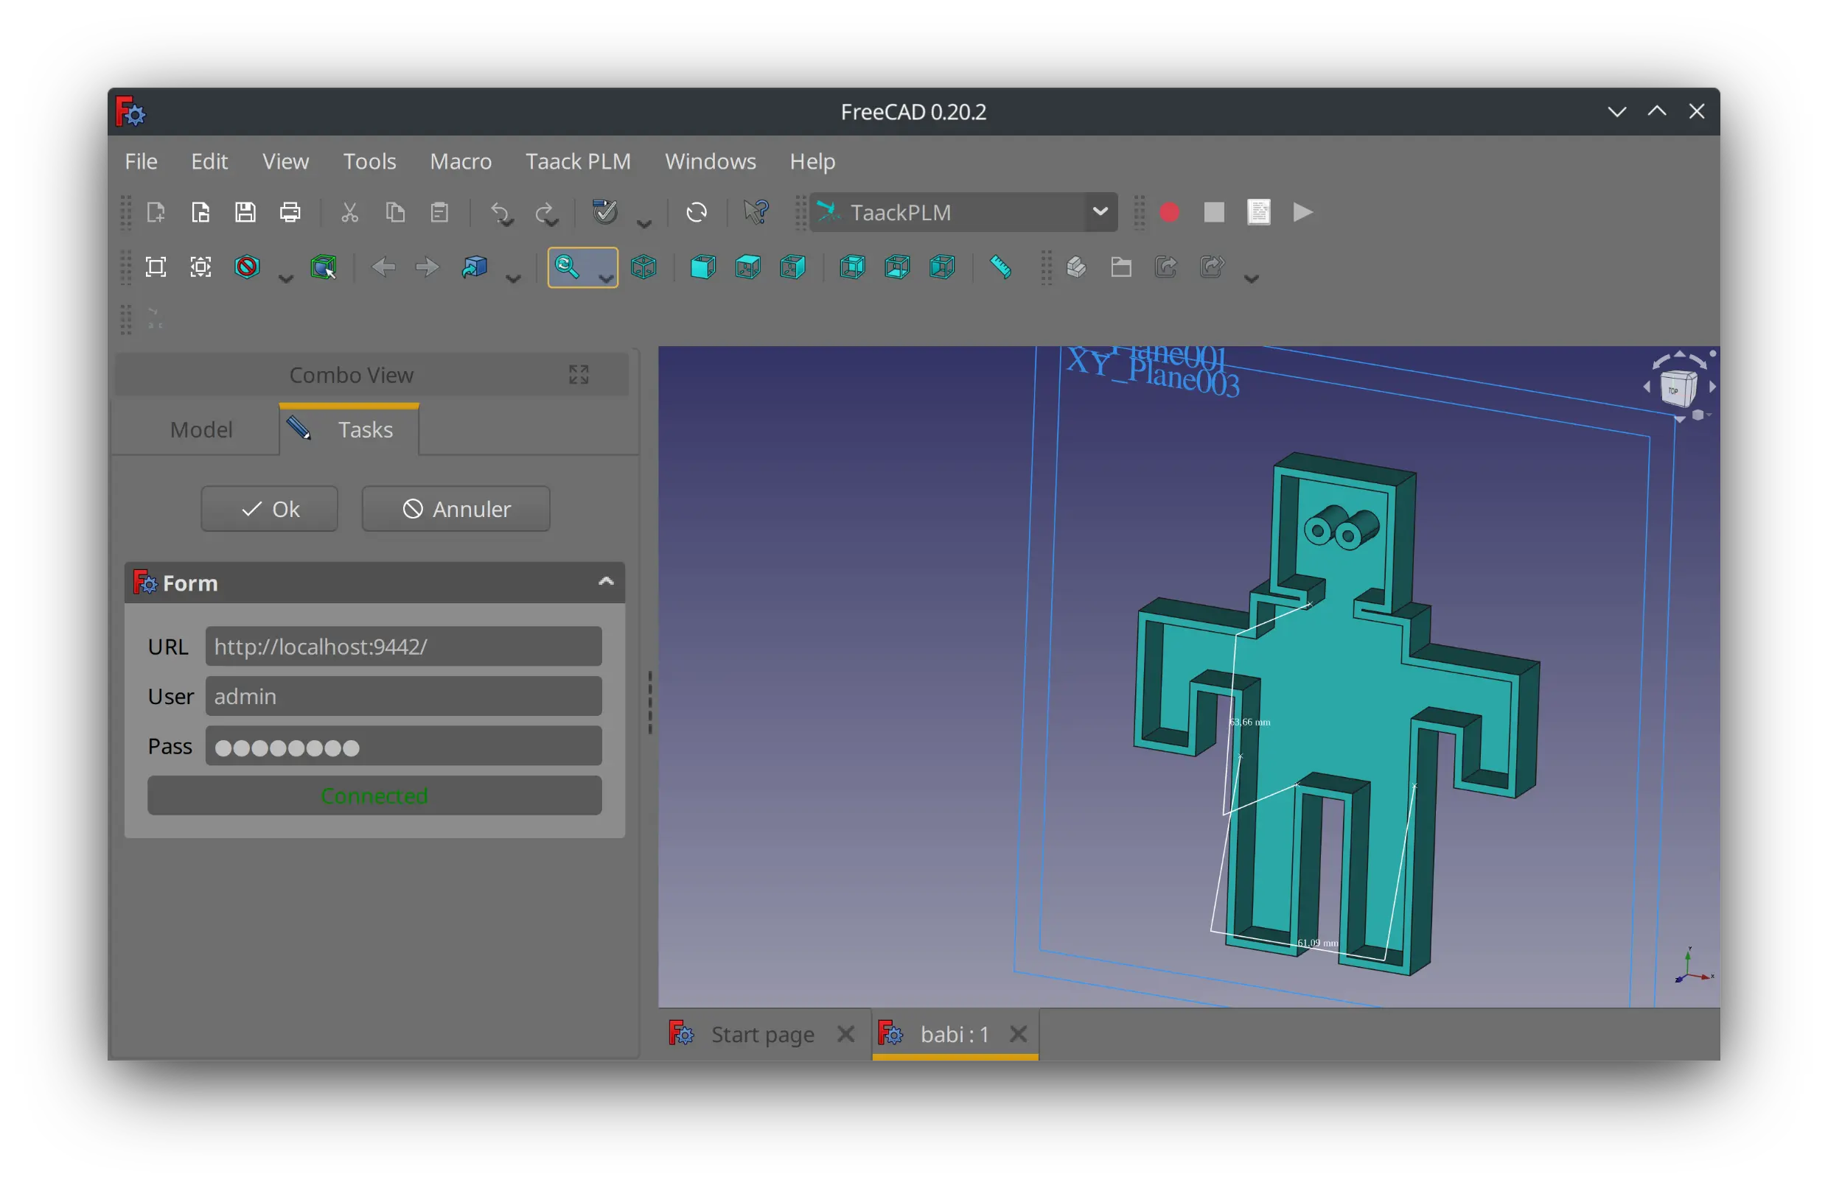
Task: Open the Windows menu
Action: tap(711, 161)
